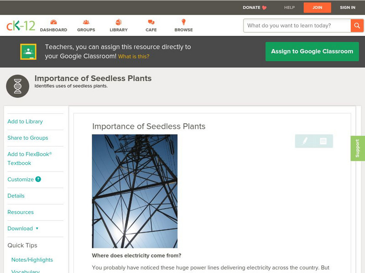Viewport: 365px width, 273px height.
Task: Select the highlighter annotation icon
Action: click(x=305, y=141)
